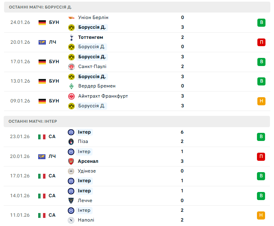Click the St. Pauli club crest
Viewport: 274px width, 226px height.
(71, 66)
